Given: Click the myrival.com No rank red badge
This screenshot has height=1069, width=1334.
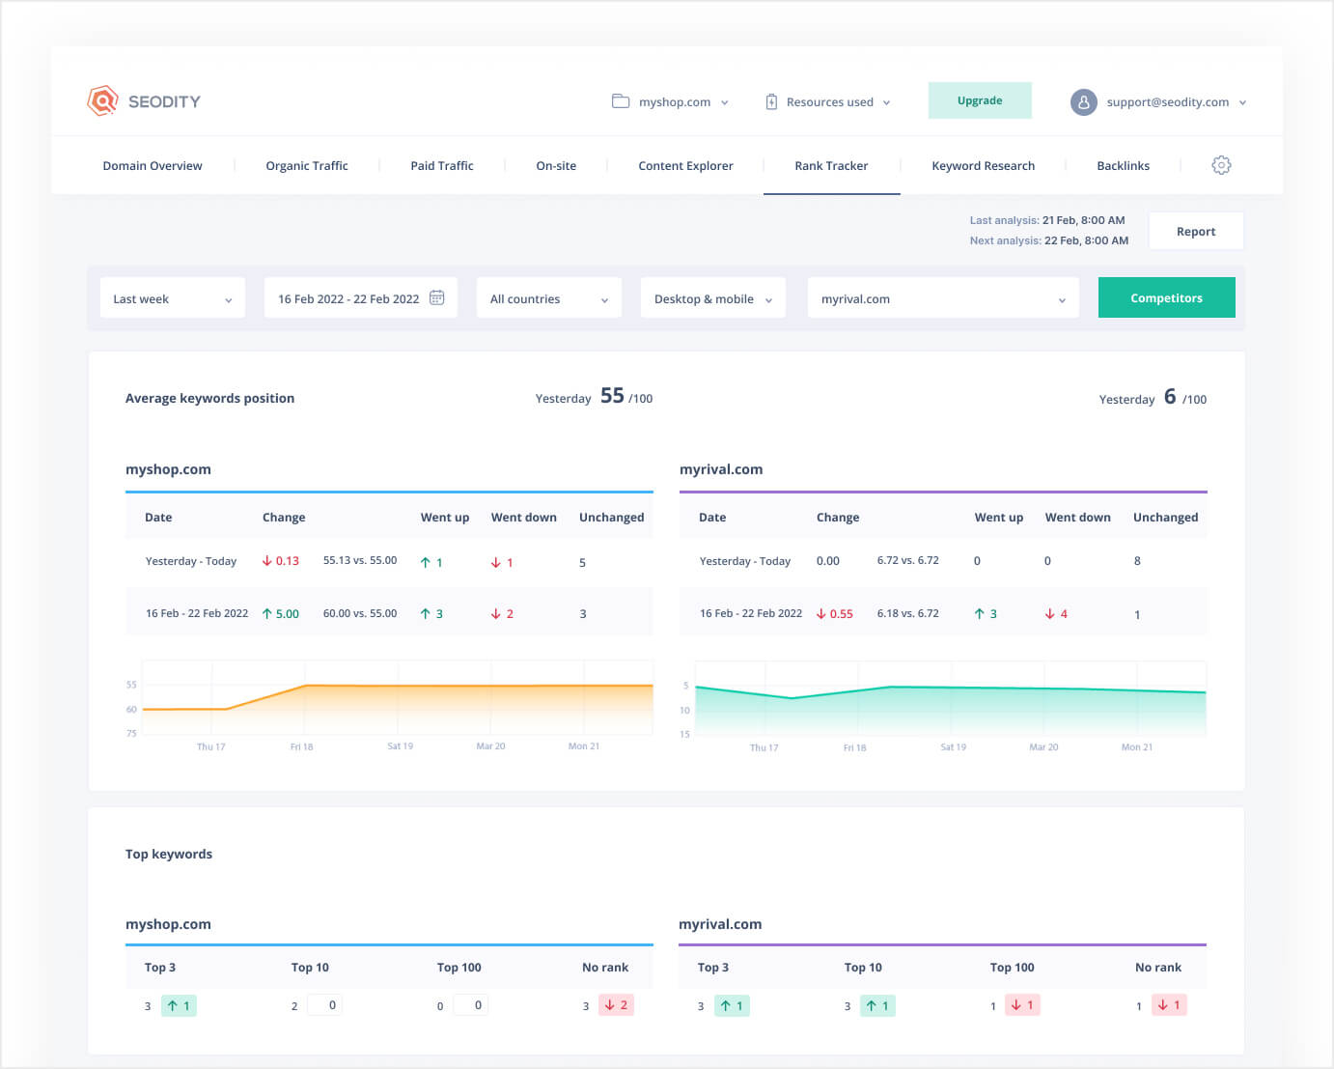Looking at the screenshot, I should coord(1169,1005).
